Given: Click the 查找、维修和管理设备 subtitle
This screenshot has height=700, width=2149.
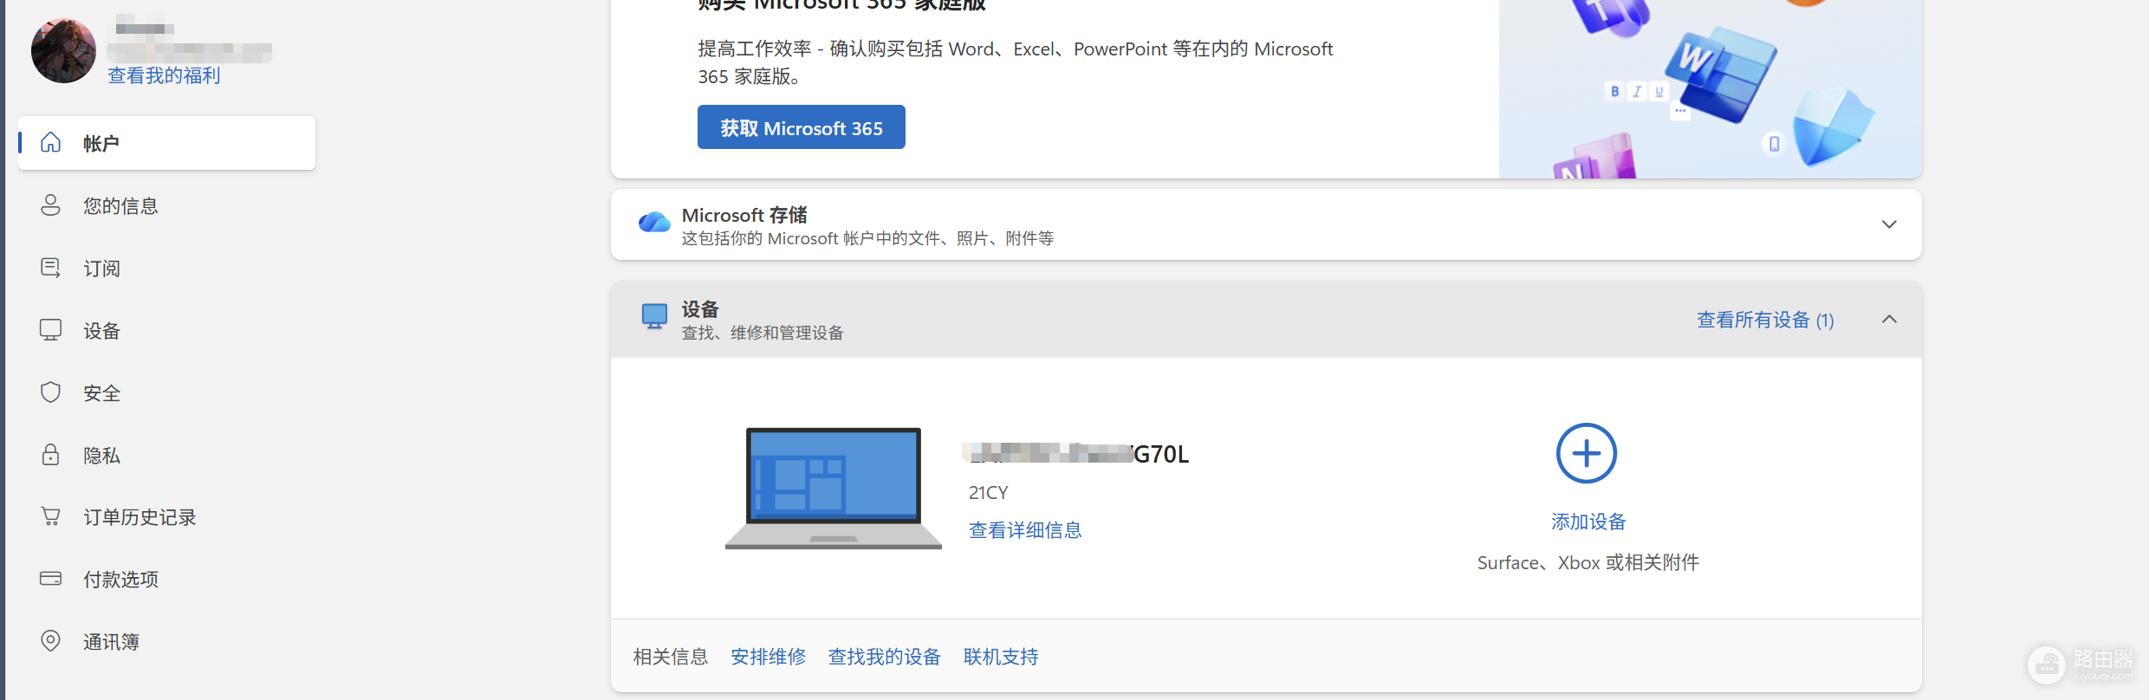Looking at the screenshot, I should 763,333.
